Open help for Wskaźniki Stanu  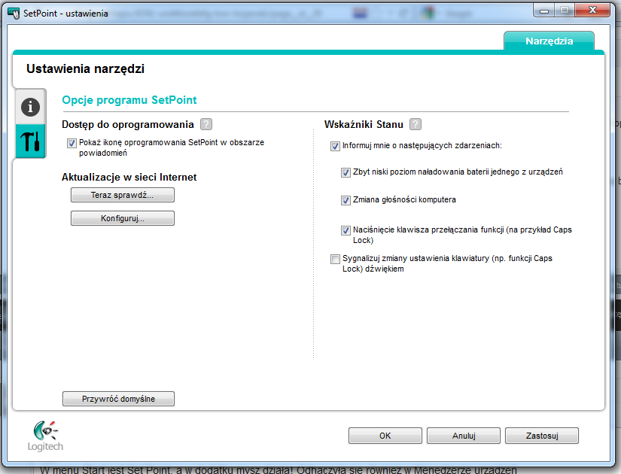coord(415,124)
